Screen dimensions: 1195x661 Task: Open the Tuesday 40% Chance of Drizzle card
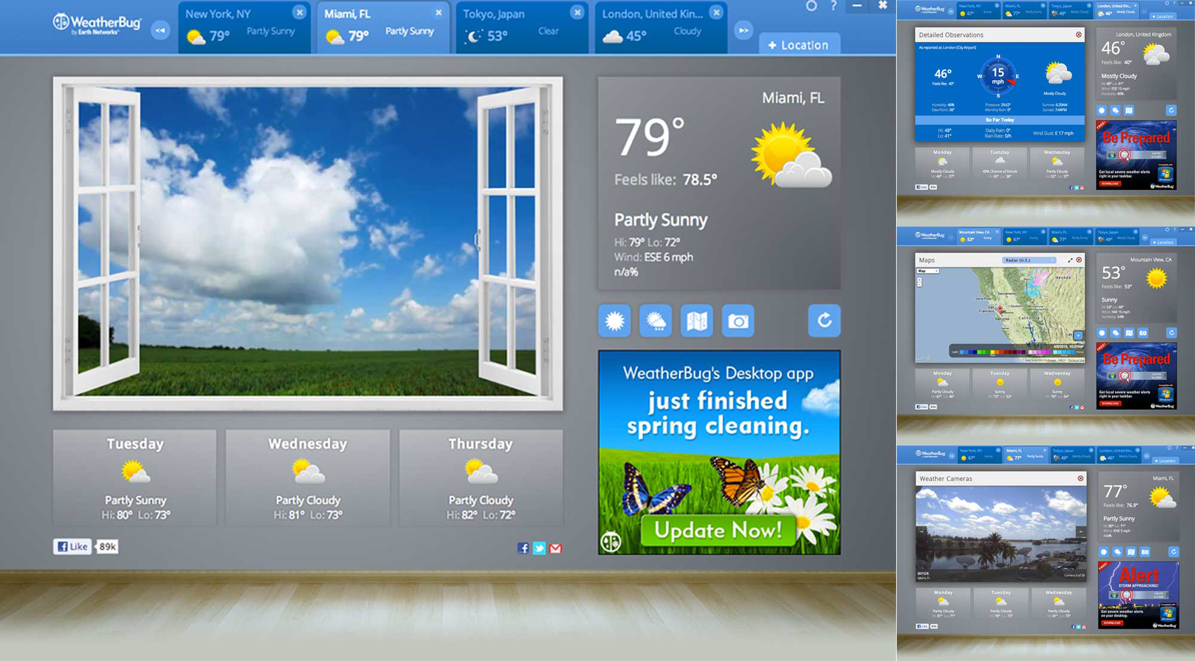(x=1000, y=163)
